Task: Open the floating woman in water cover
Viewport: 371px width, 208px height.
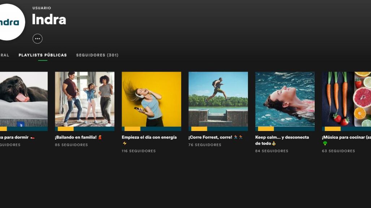Action: [285, 101]
